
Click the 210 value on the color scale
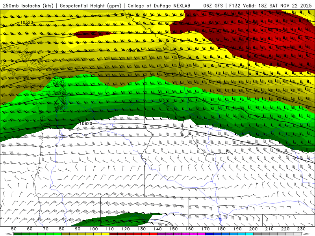(x=269, y=229)
